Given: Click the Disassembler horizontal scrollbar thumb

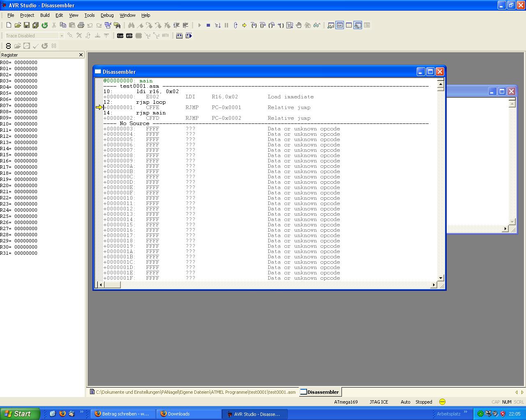Looking at the screenshot, I should tap(112, 285).
